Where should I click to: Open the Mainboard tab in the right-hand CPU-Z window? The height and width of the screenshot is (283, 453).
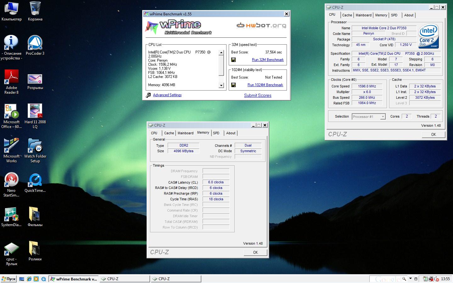tap(364, 15)
